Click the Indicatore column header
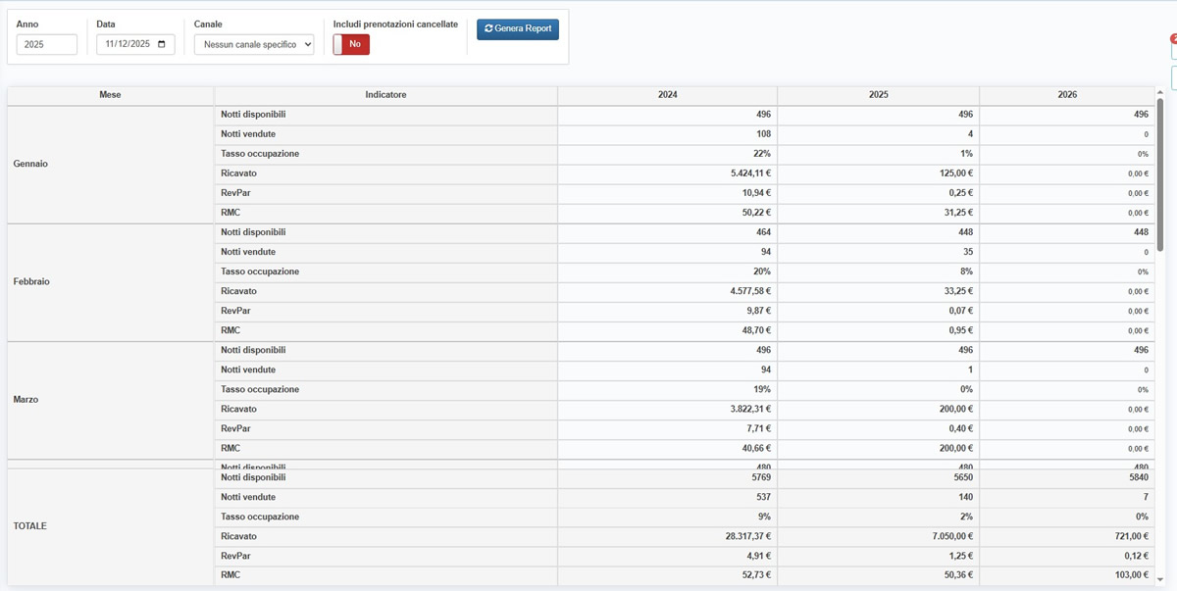 click(385, 95)
